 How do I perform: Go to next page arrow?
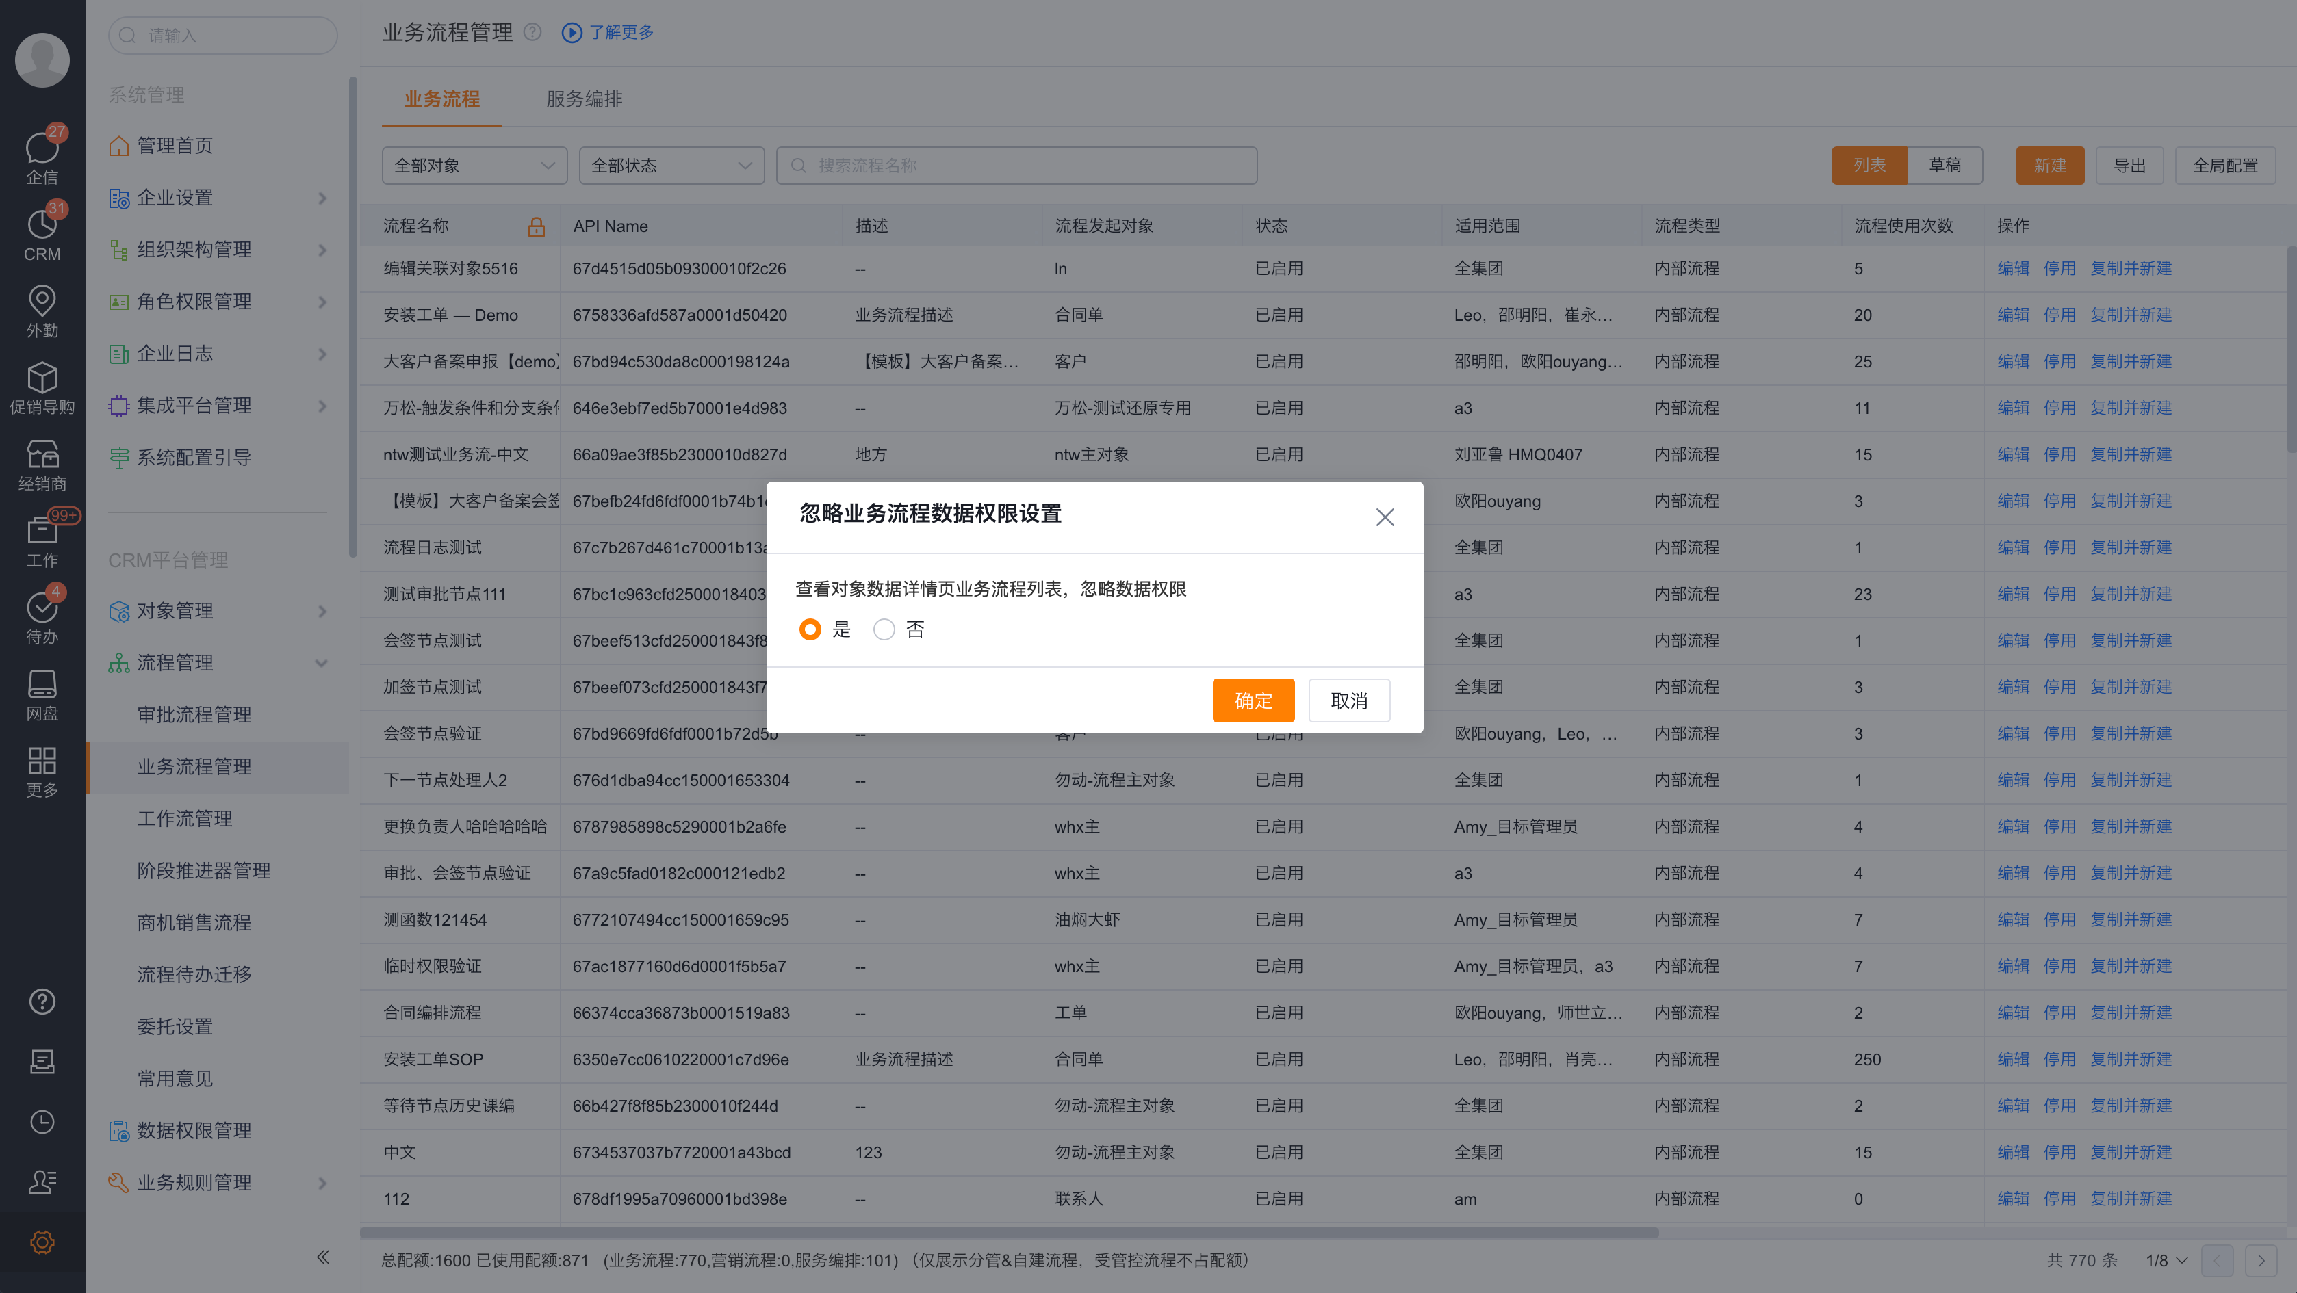(2261, 1260)
